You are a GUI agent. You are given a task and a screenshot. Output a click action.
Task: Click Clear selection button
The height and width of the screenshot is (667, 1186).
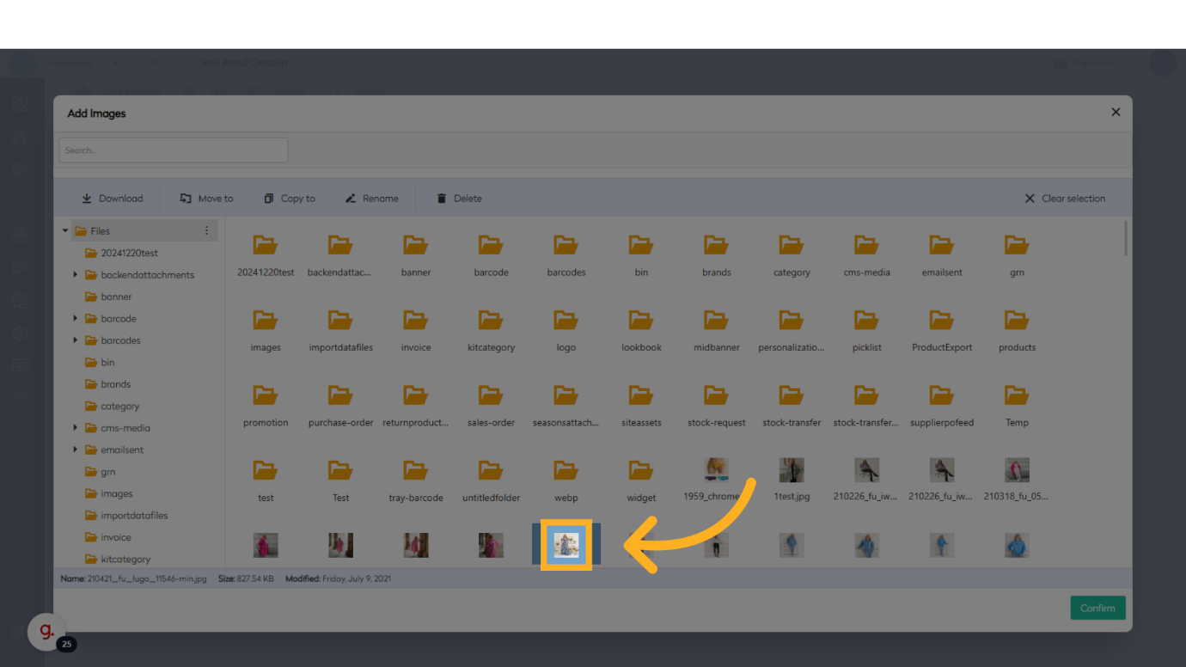[1064, 199]
